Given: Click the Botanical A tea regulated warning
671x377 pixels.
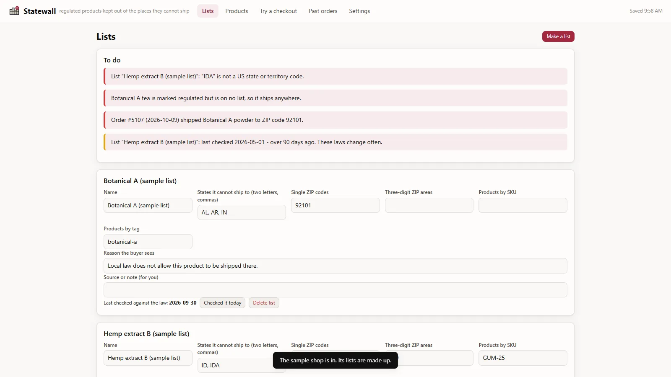Looking at the screenshot, I should 335,98.
